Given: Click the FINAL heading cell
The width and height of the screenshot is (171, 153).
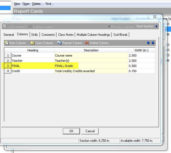Looking at the screenshot, I should [x=33, y=66].
